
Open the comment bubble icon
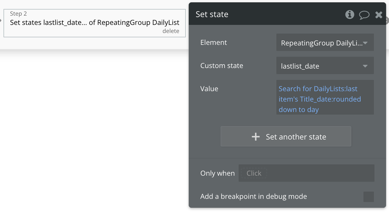[364, 15]
